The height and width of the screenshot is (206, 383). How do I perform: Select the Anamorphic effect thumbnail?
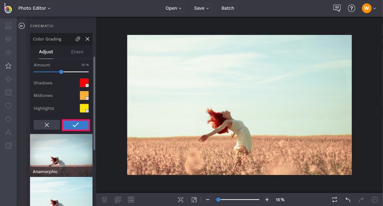point(61,155)
